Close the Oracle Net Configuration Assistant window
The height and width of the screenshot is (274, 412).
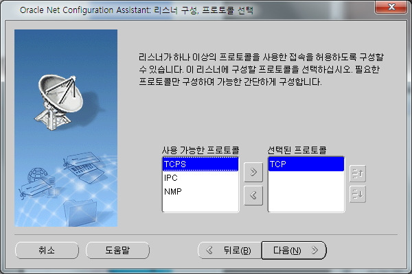coord(391,7)
